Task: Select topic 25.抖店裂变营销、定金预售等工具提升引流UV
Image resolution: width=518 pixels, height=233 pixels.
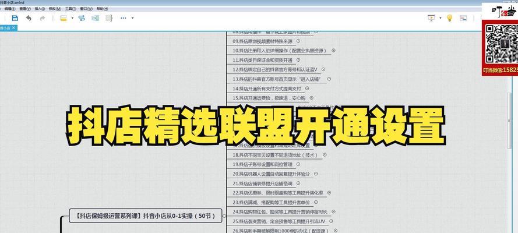Action: tap(279, 221)
